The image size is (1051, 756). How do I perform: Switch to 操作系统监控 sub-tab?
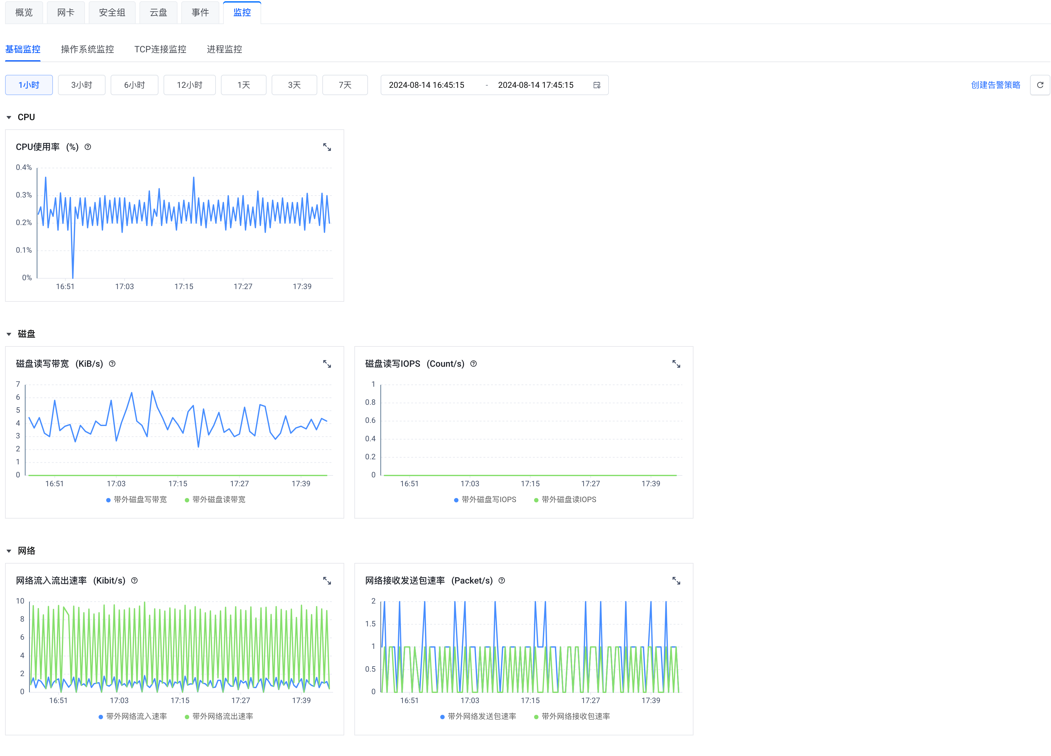coord(87,49)
